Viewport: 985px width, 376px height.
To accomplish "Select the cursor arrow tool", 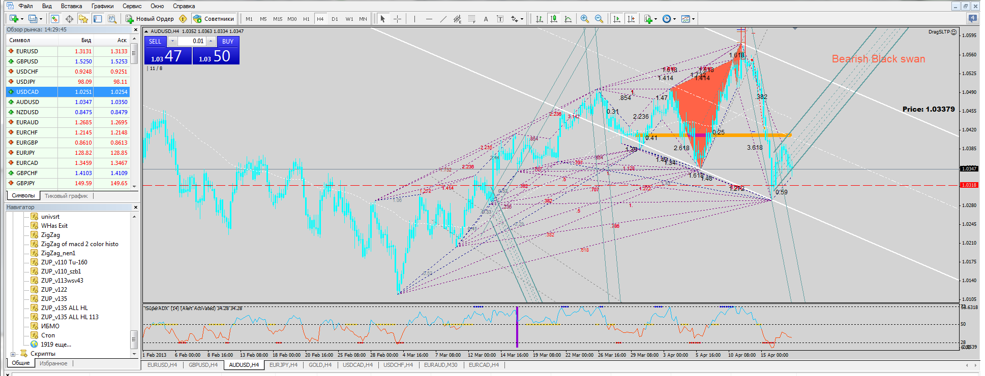I will (x=383, y=19).
